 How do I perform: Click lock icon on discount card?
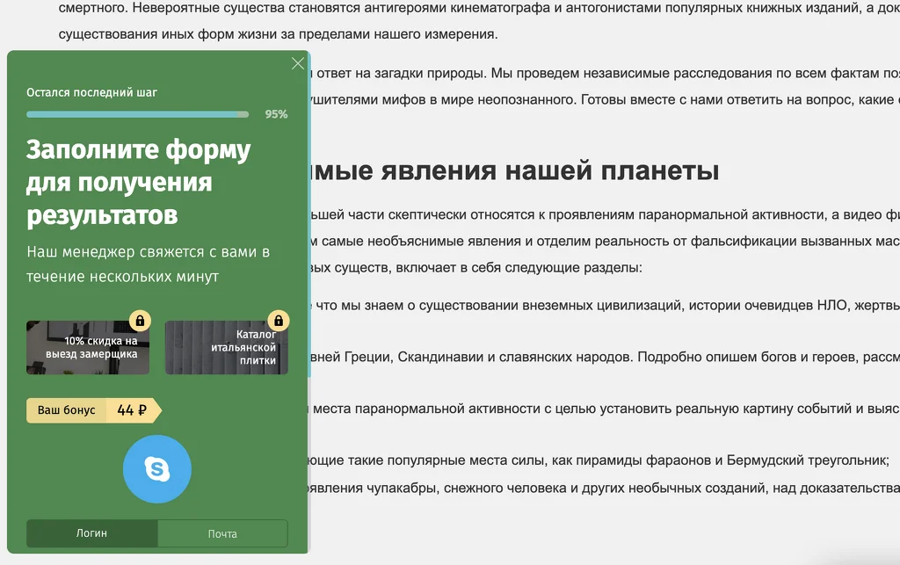[x=140, y=320]
